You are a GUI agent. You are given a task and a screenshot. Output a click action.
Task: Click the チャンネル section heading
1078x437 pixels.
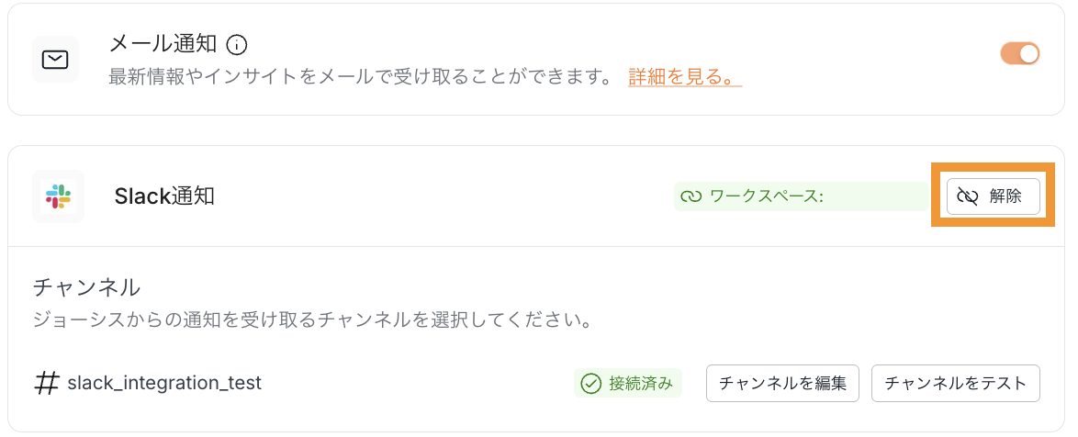86,287
